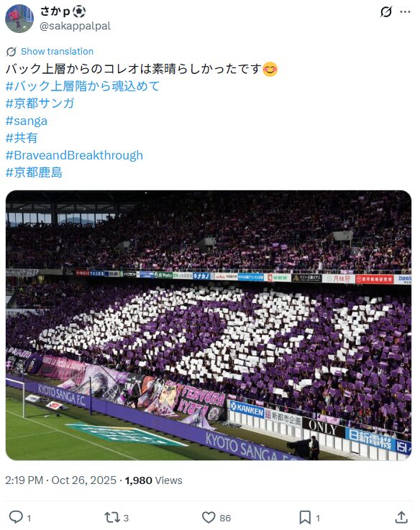Open the share icon
The width and height of the screenshot is (420, 530).
[x=401, y=517]
